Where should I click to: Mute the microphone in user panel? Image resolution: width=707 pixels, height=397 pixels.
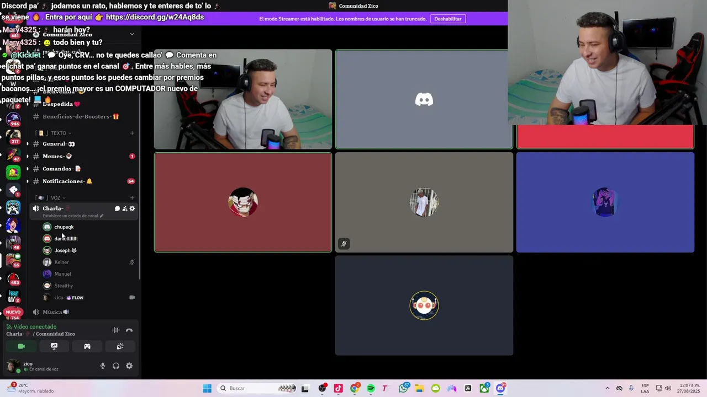click(102, 366)
